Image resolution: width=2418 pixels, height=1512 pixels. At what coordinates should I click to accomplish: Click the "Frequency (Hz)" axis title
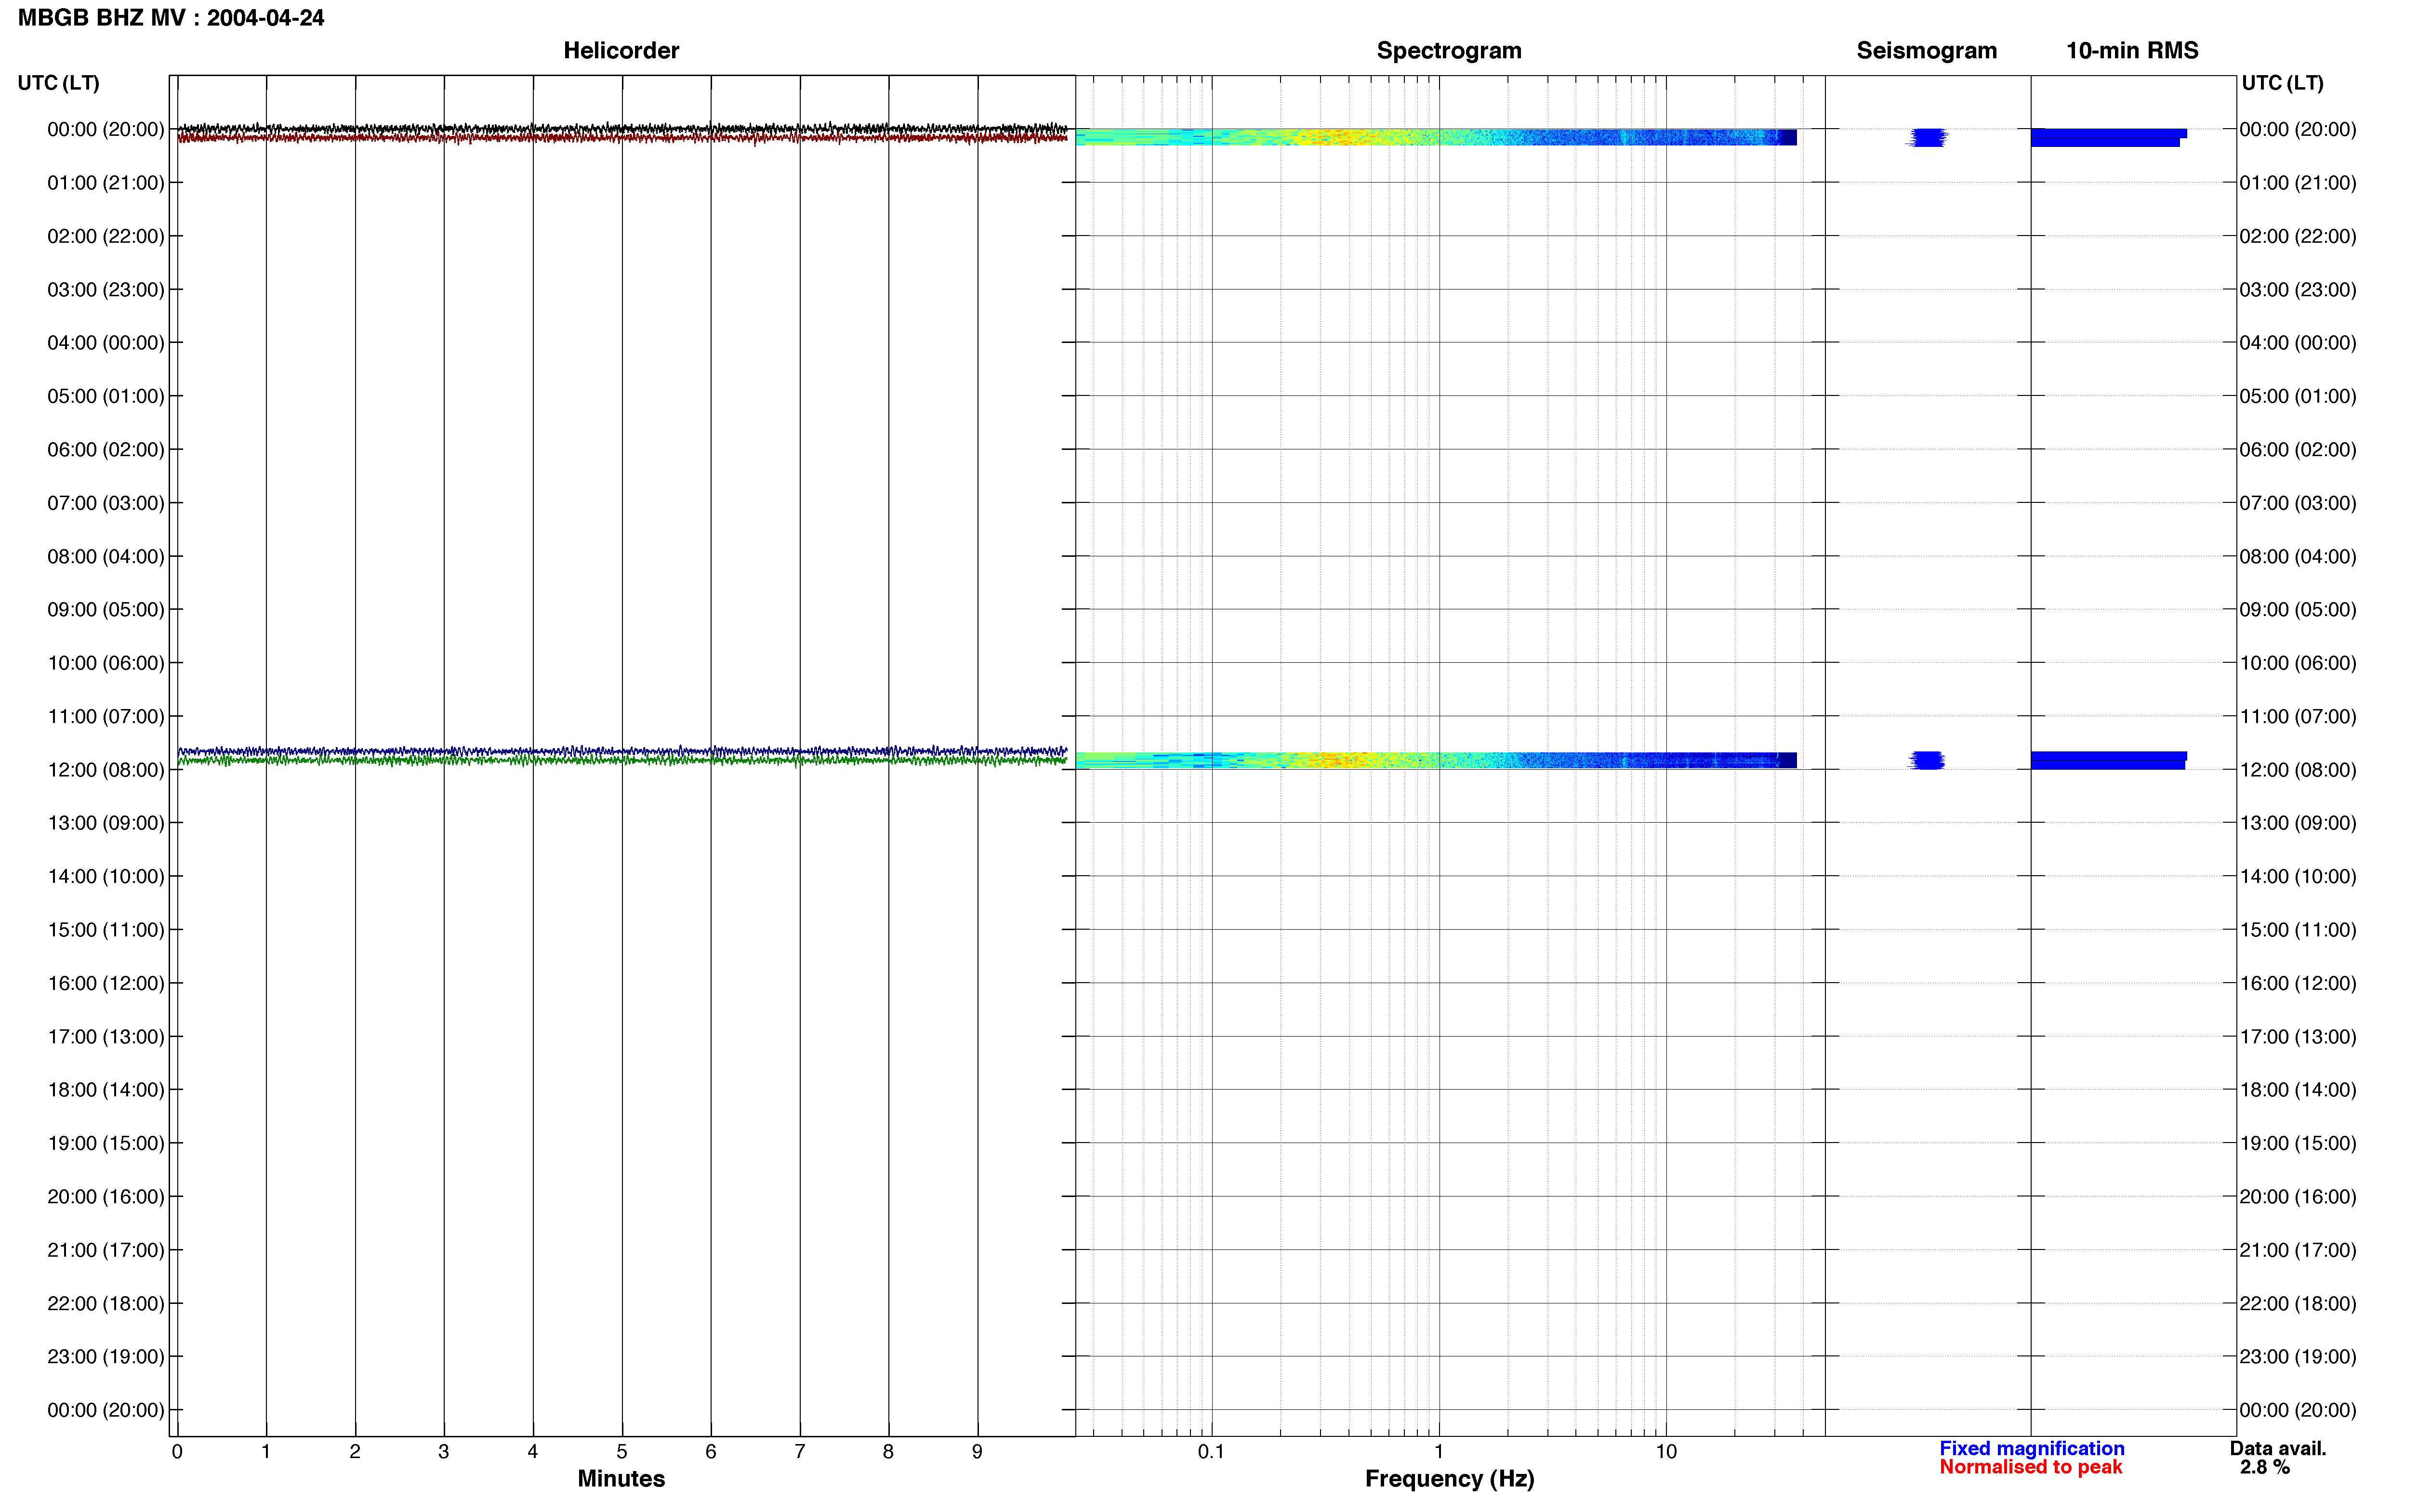click(1449, 1479)
